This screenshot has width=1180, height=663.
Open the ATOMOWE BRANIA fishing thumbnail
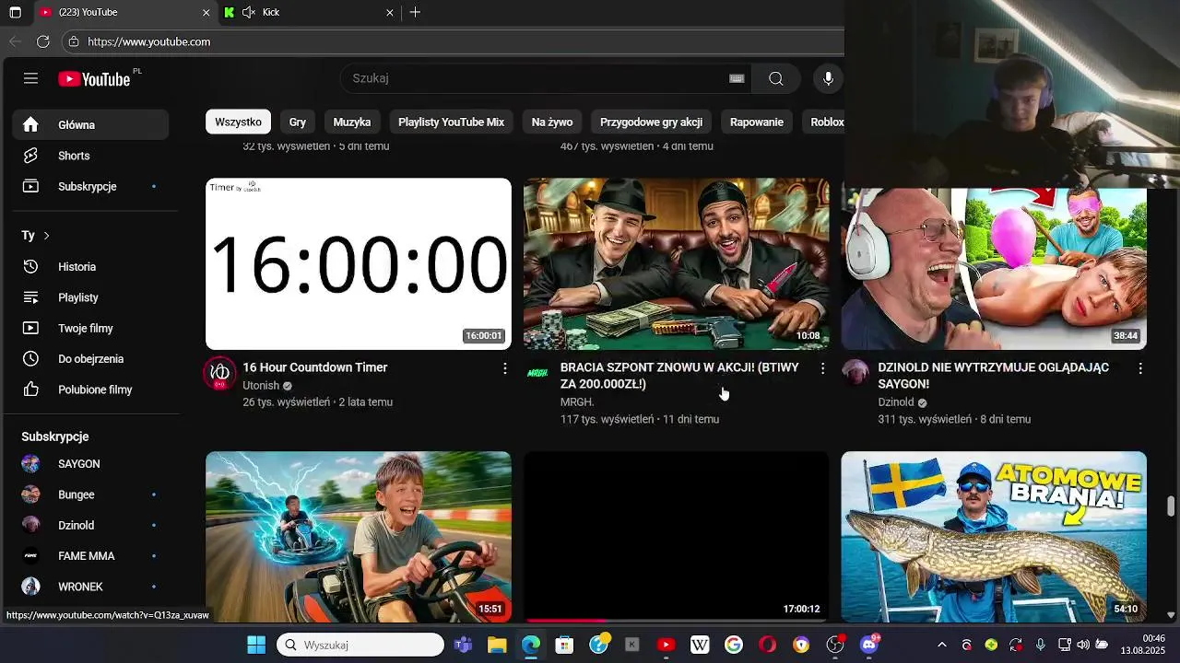click(994, 537)
